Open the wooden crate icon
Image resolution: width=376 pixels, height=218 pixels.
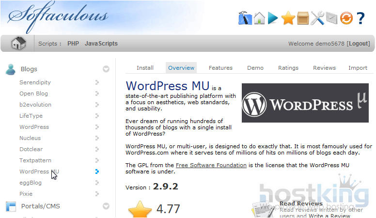coord(303,18)
